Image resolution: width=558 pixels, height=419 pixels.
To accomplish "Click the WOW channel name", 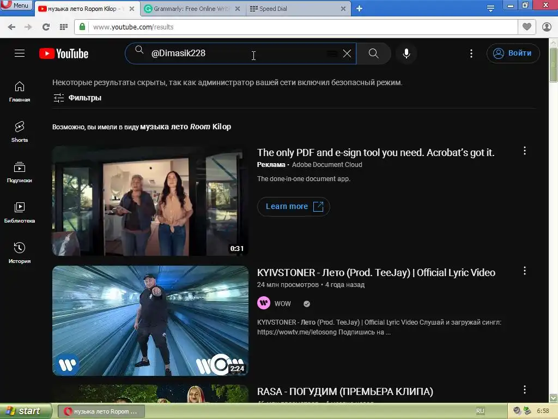I will point(283,304).
